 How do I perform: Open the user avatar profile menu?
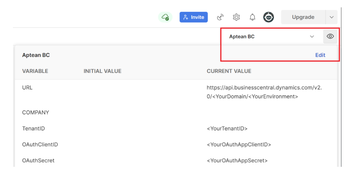pyautogui.click(x=269, y=17)
